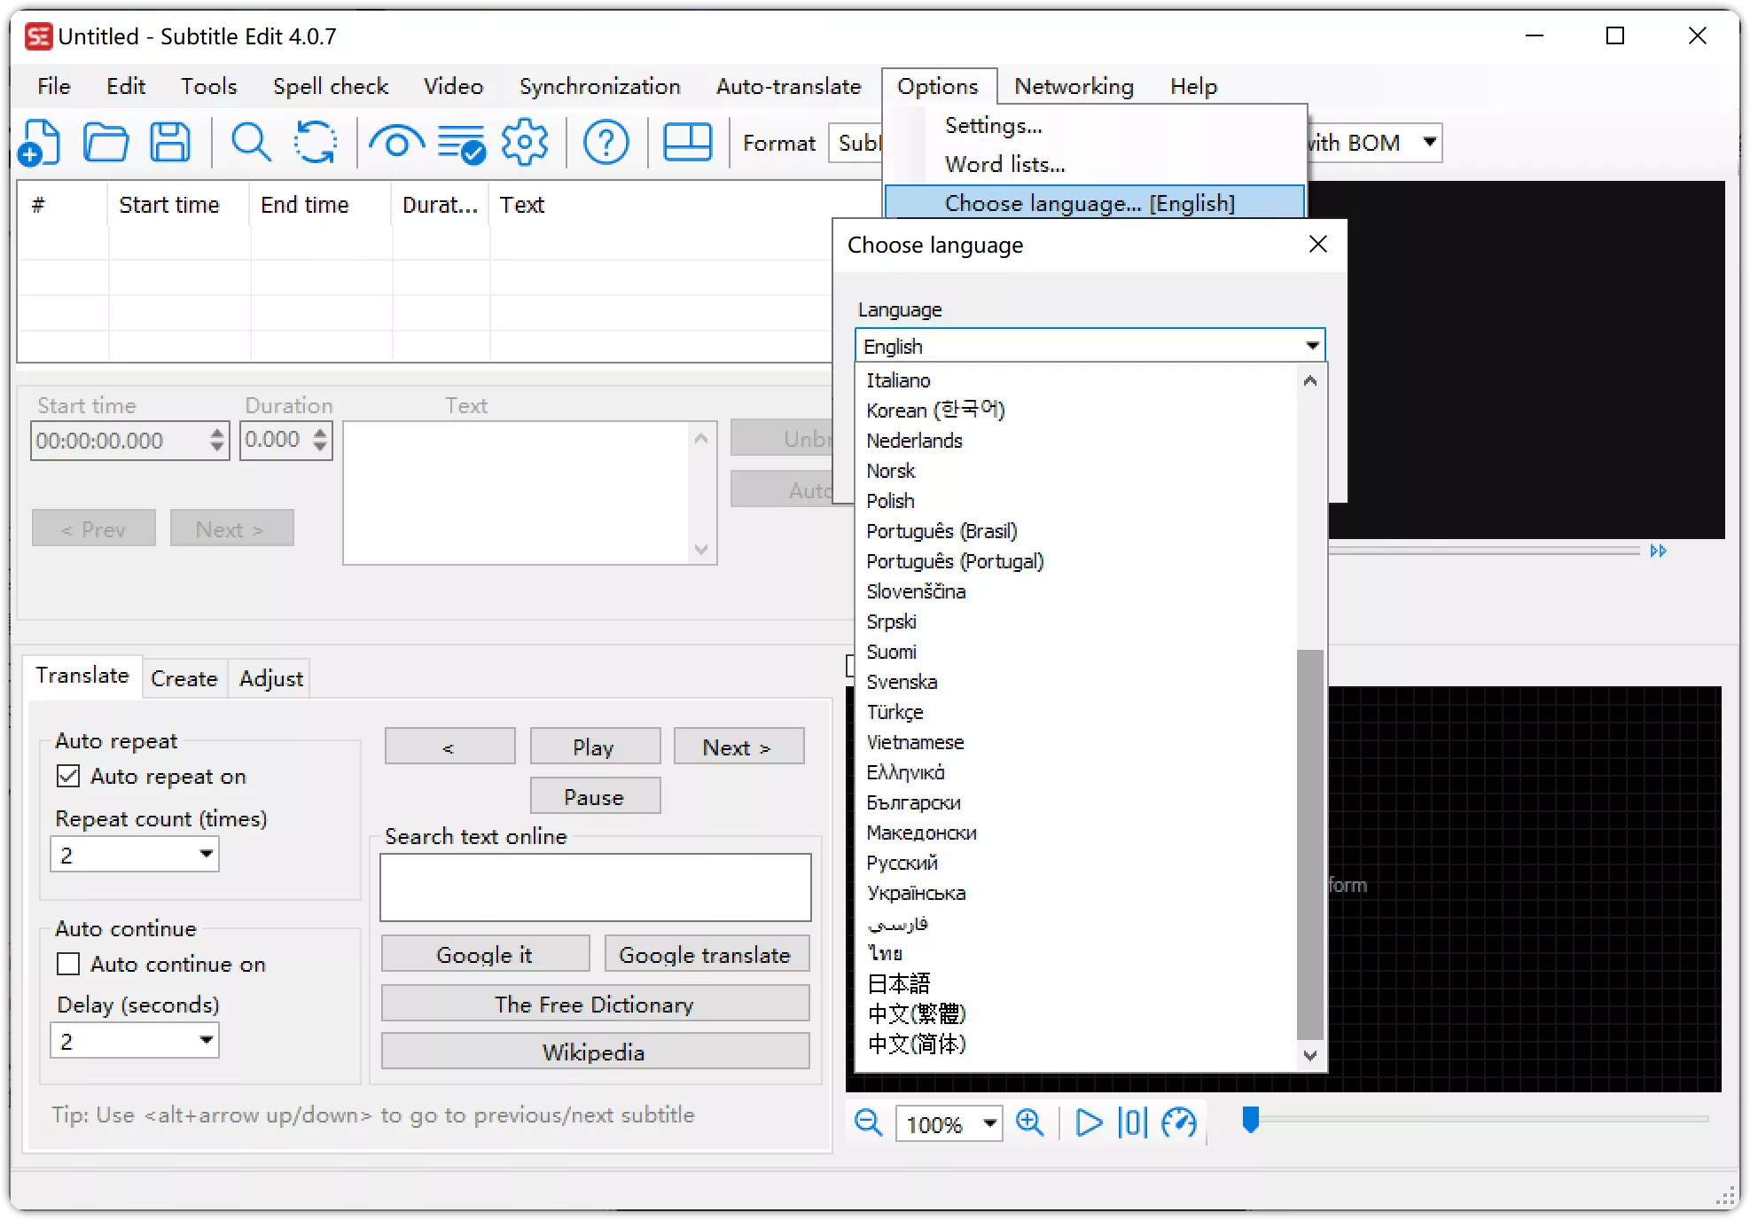Image resolution: width=1750 pixels, height=1220 pixels.
Task: Open the Find magnifier tool
Action: tap(251, 143)
